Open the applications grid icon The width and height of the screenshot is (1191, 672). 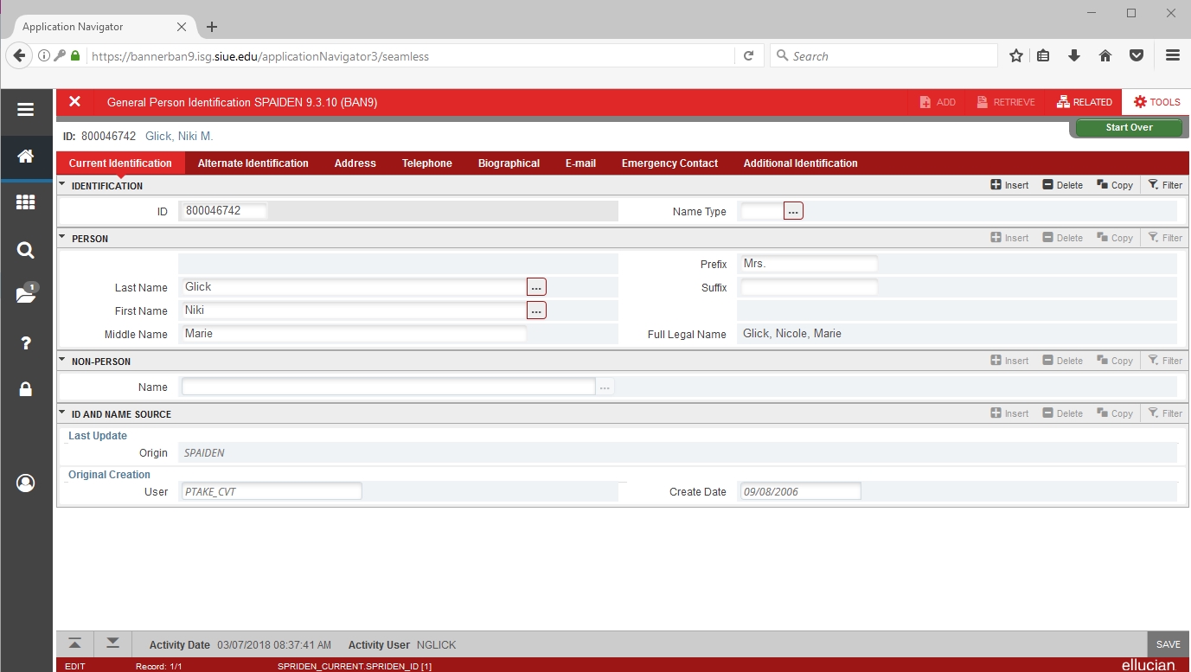click(x=25, y=202)
